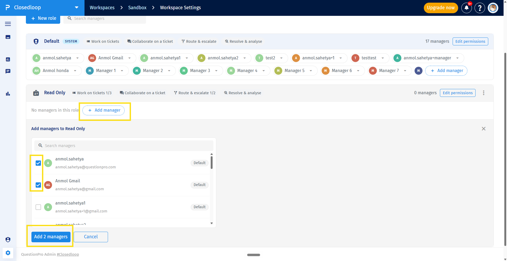Click the Search managers field in the add panel
The width and height of the screenshot is (507, 261).
click(124, 146)
